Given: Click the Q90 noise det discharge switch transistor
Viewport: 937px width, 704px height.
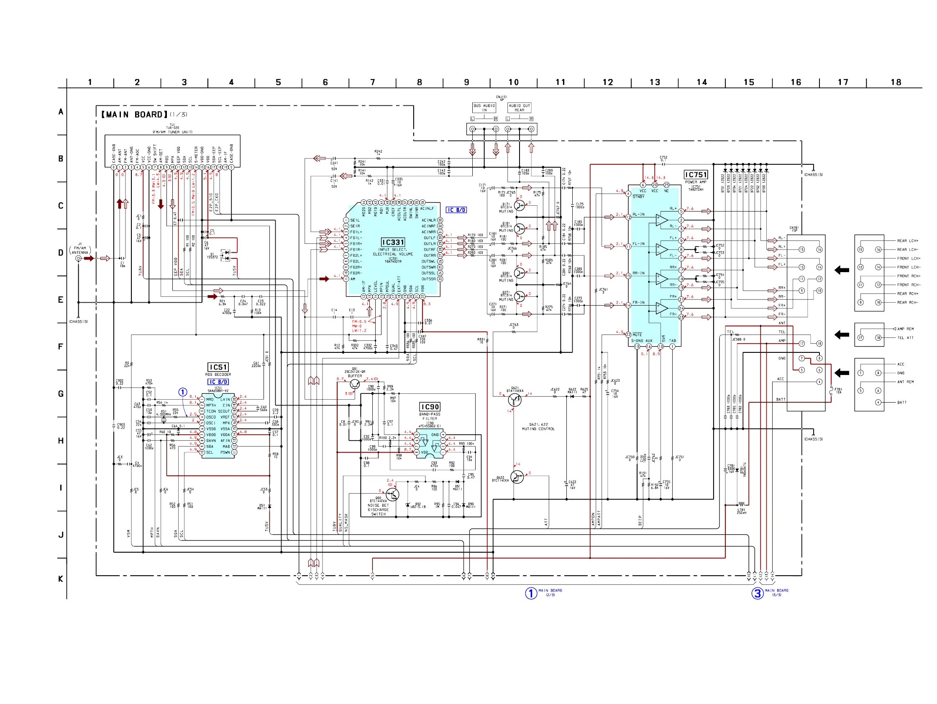Looking at the screenshot, I should click(392, 494).
